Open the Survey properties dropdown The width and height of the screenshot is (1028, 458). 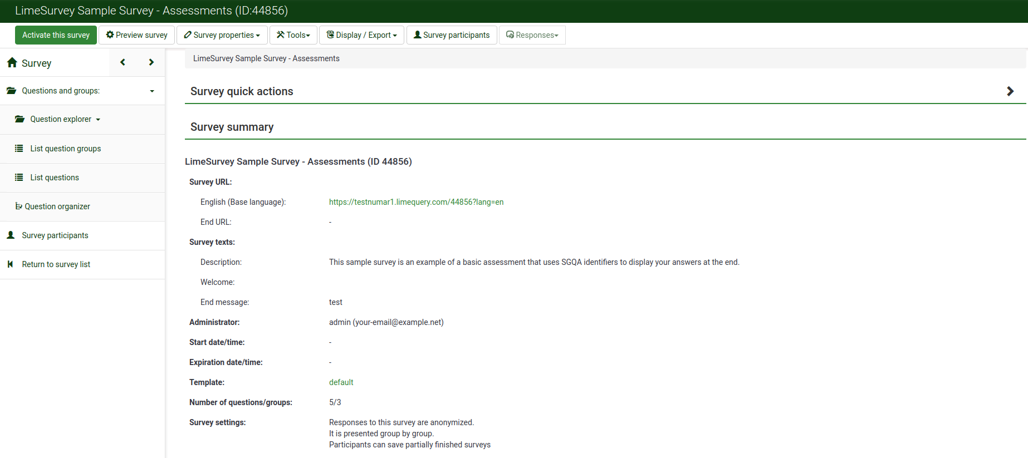[222, 35]
